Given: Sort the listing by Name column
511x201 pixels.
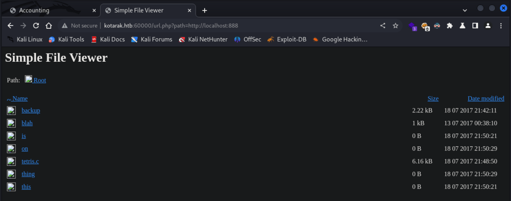Looking at the screenshot, I should click(x=19, y=99).
